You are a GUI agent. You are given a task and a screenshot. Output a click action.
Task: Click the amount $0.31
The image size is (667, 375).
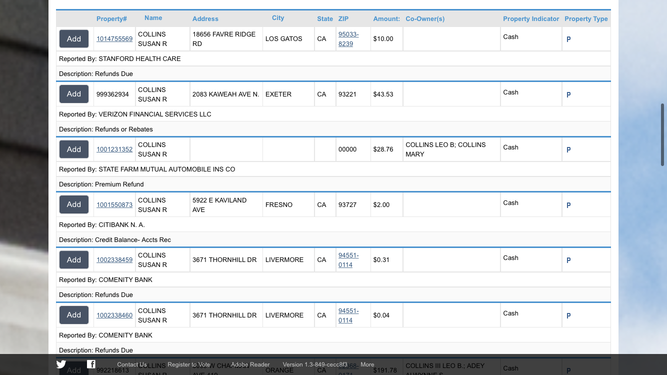coord(381,260)
